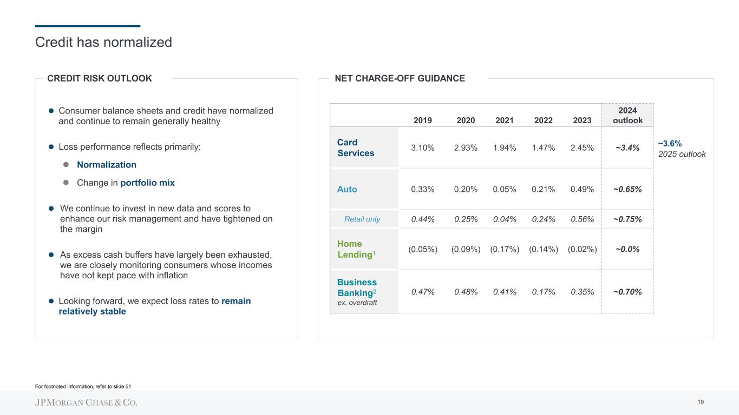Select the CREDIT RISK OUTLOOK heading
The width and height of the screenshot is (739, 415).
click(x=100, y=78)
